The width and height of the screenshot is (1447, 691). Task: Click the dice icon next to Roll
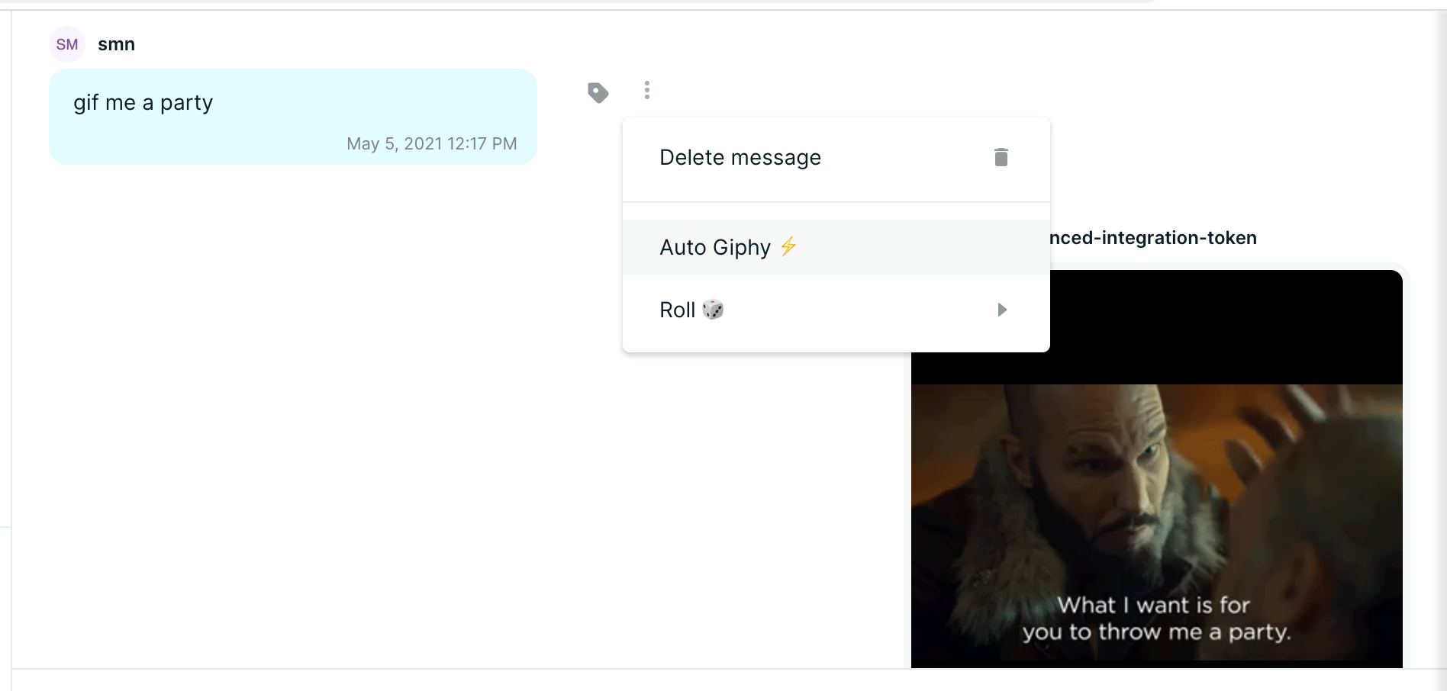(x=713, y=310)
